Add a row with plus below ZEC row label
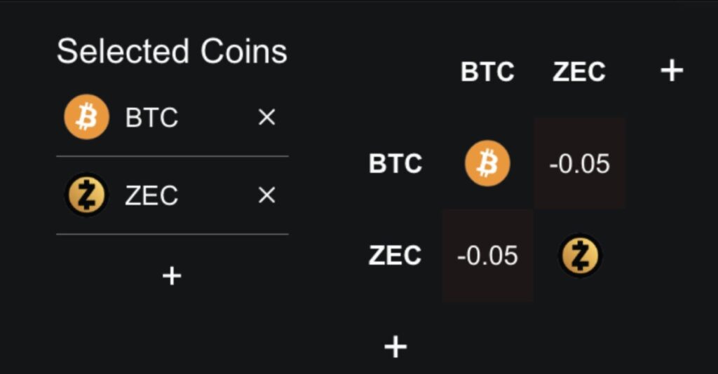The image size is (718, 374). click(395, 346)
